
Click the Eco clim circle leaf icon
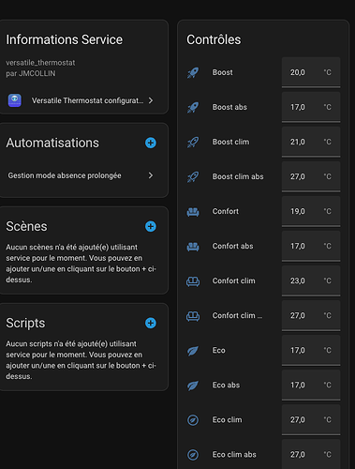(193, 420)
